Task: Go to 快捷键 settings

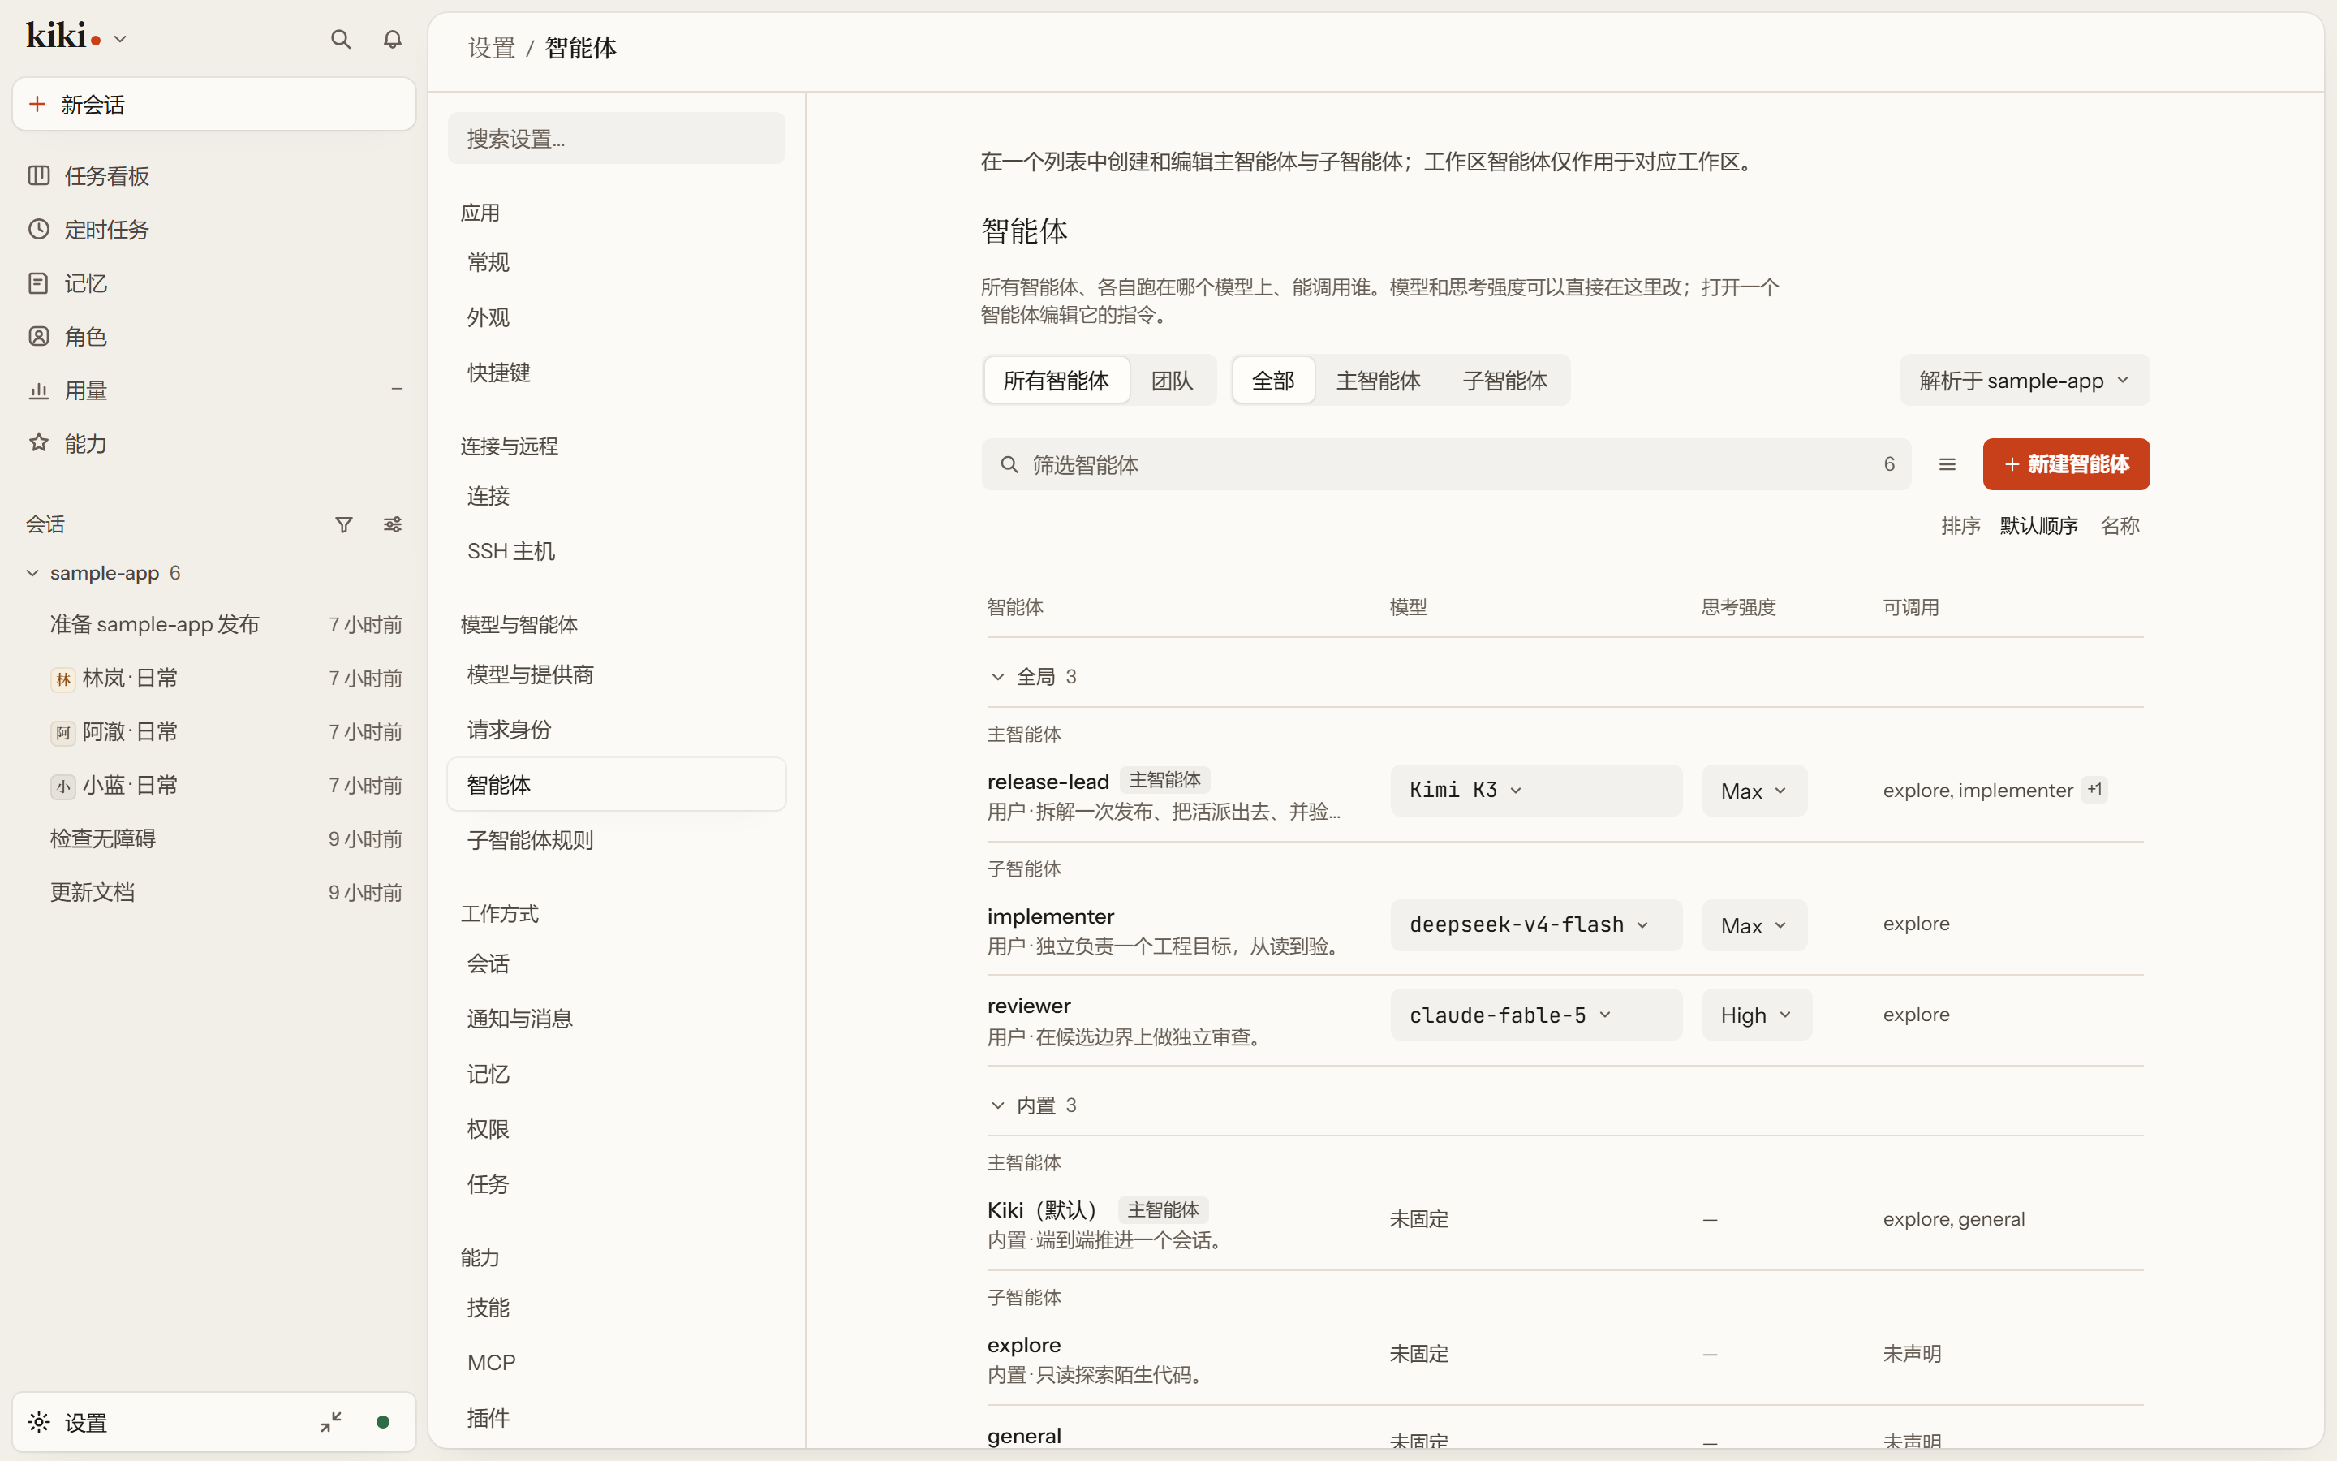Action: coord(616,372)
